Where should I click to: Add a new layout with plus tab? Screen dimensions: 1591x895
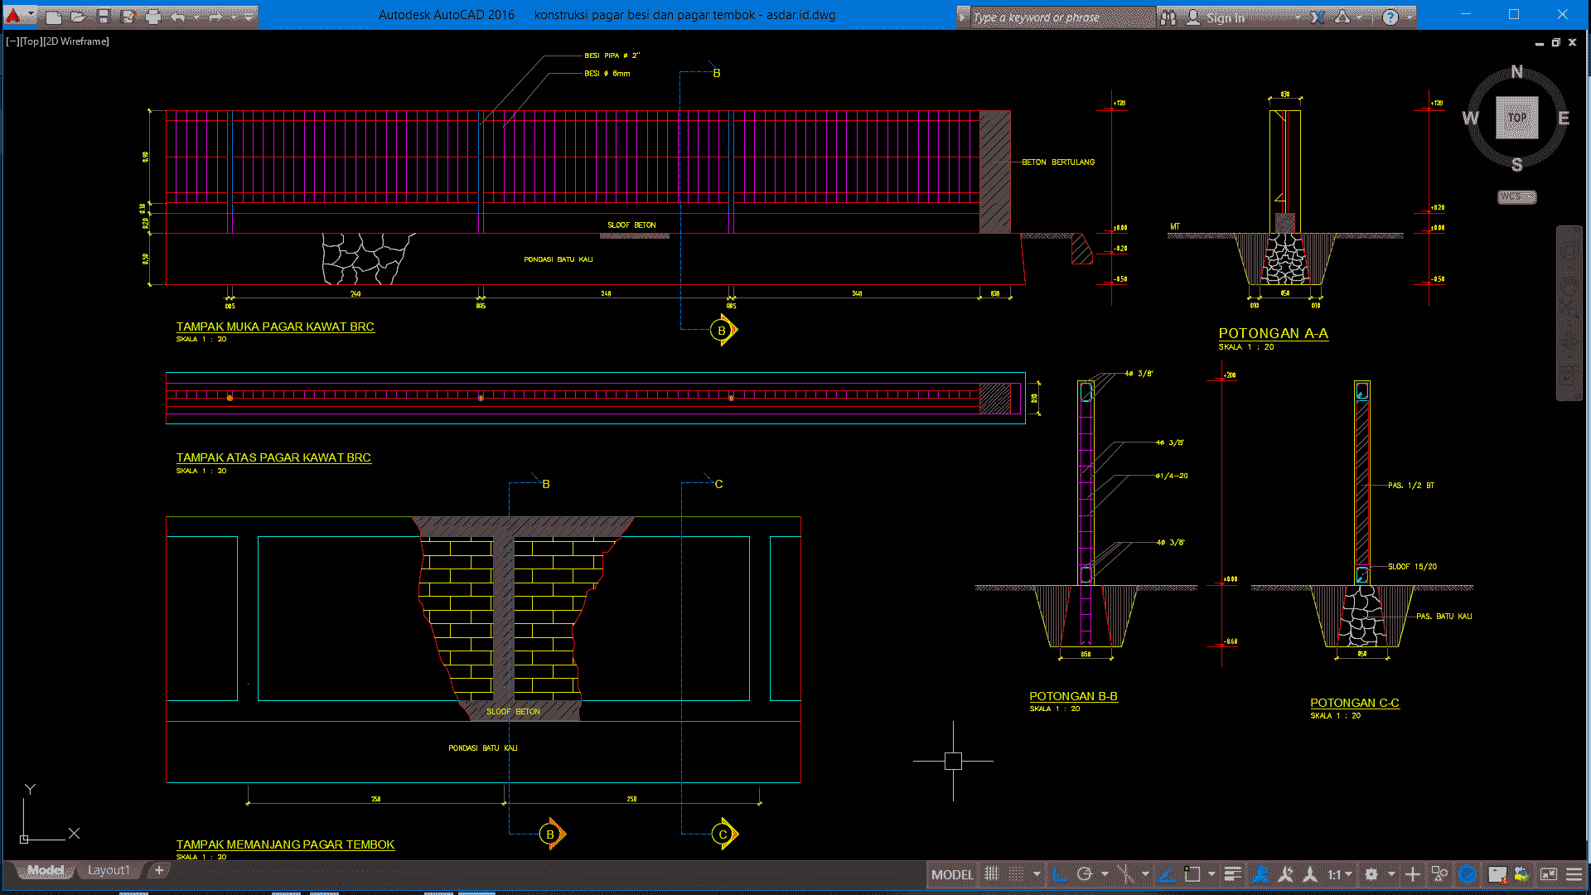click(159, 870)
